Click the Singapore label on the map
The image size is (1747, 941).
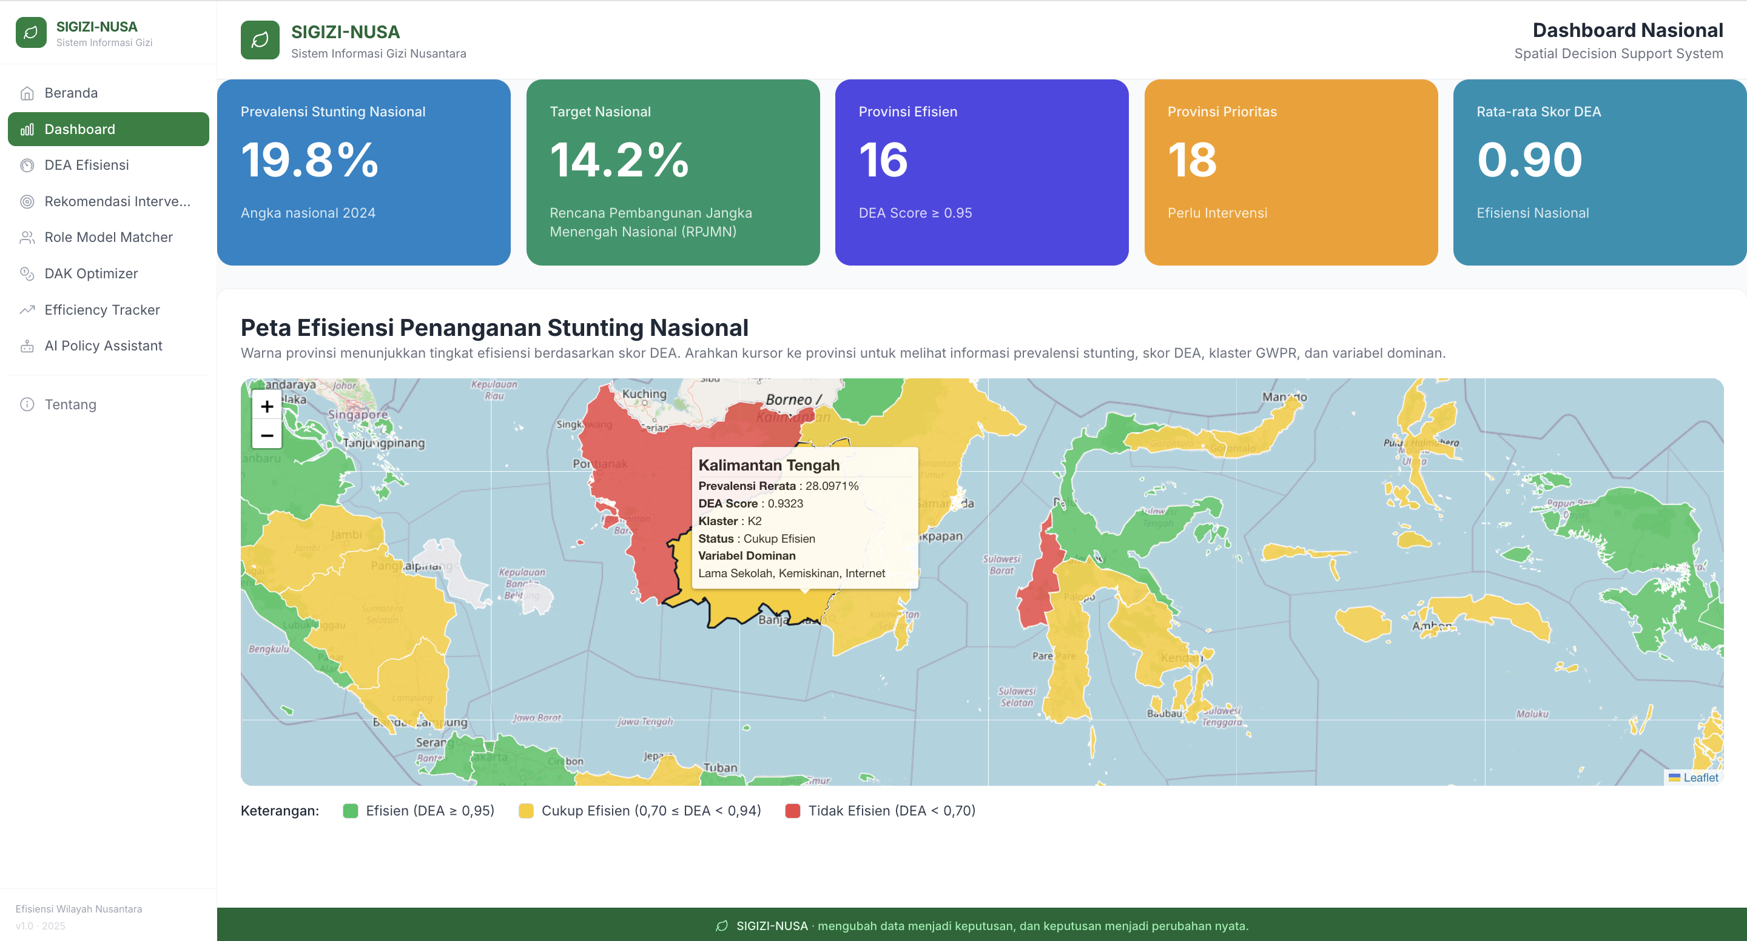pos(357,414)
